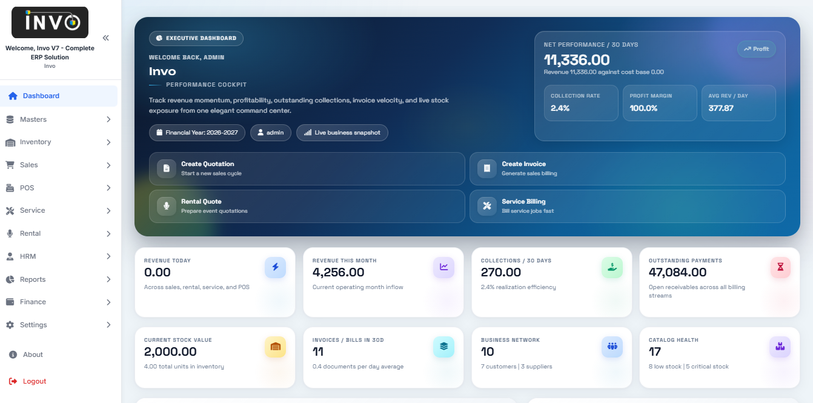Click the Dashboard home icon
The image size is (813, 403).
click(x=13, y=96)
